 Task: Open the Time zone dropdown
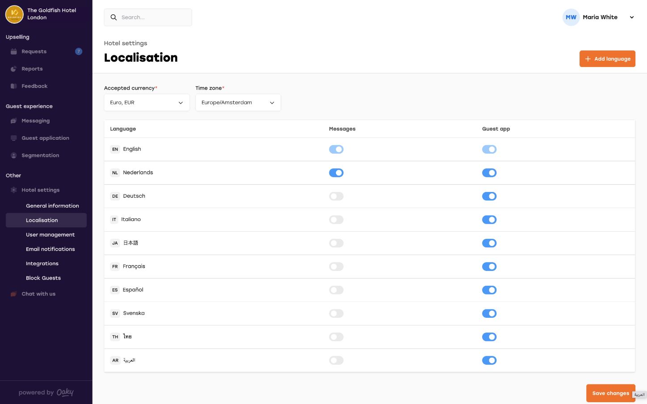(238, 103)
